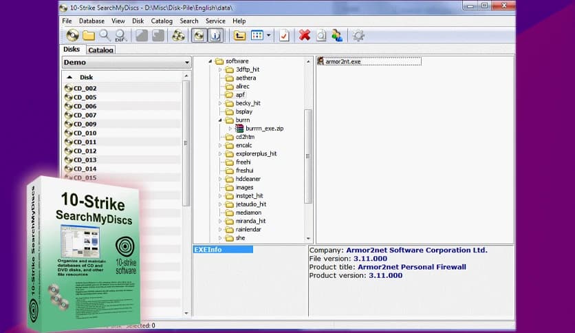Open the view mode dropdown arrow

268,36
